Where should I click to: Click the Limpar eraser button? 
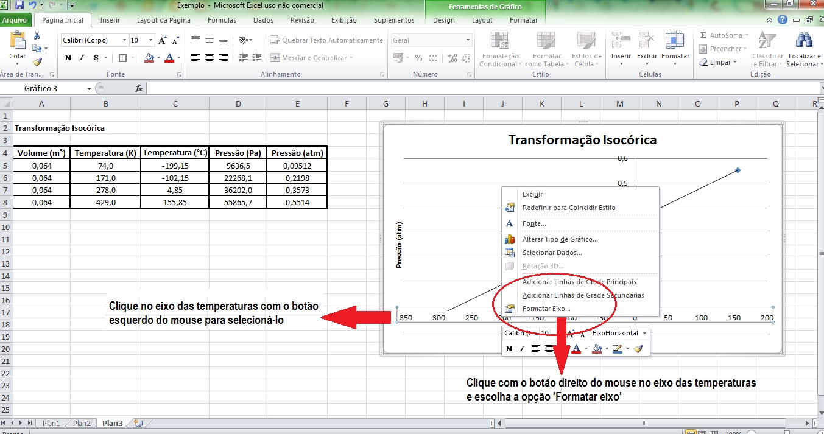coord(718,62)
